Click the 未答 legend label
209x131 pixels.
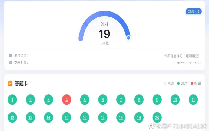(x=171, y=83)
